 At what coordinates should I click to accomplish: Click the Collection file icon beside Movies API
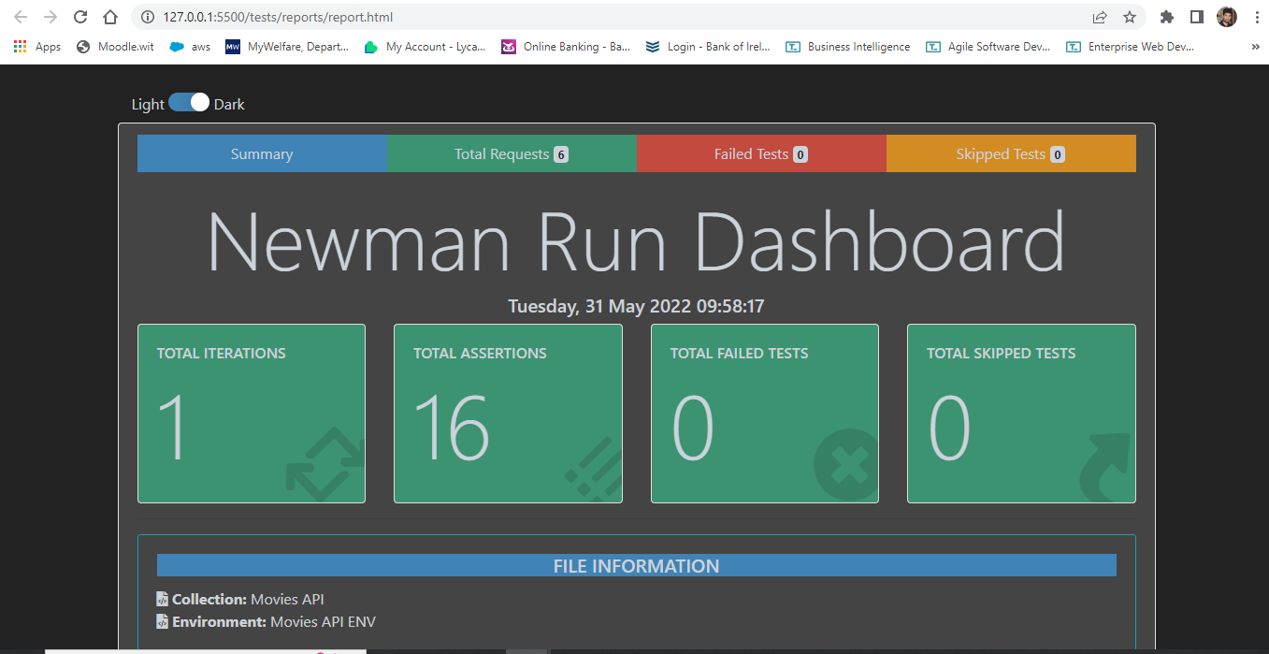coord(161,599)
